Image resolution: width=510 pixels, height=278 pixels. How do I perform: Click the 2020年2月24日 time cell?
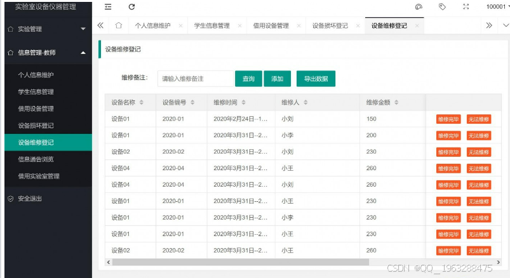point(240,119)
